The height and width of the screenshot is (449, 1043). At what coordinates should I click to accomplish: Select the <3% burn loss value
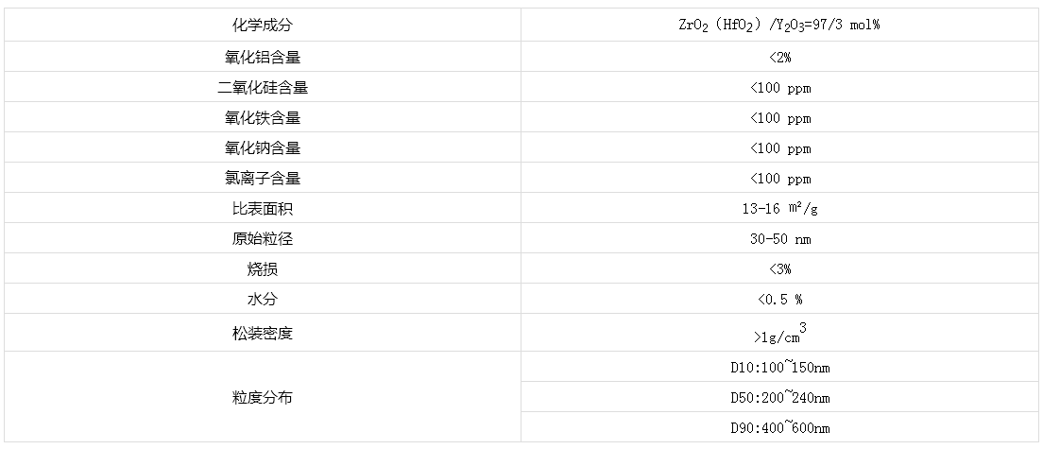tap(779, 269)
